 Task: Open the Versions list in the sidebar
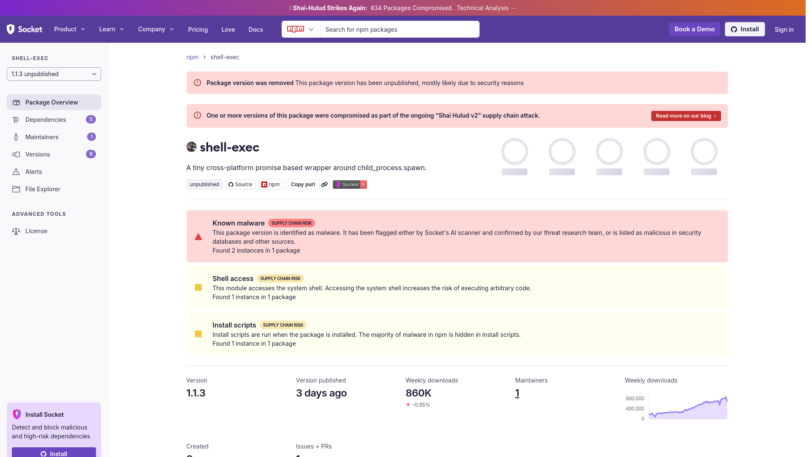point(38,154)
